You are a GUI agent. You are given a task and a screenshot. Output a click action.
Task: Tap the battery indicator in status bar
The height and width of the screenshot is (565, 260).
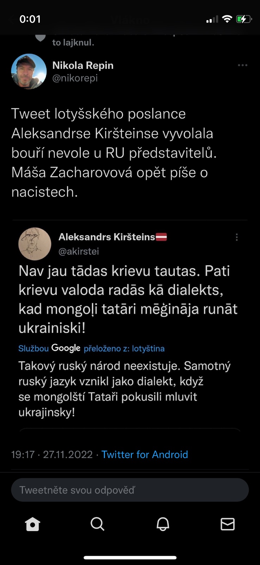pos(243,19)
